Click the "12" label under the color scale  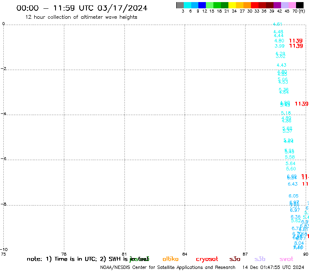pos(205,11)
